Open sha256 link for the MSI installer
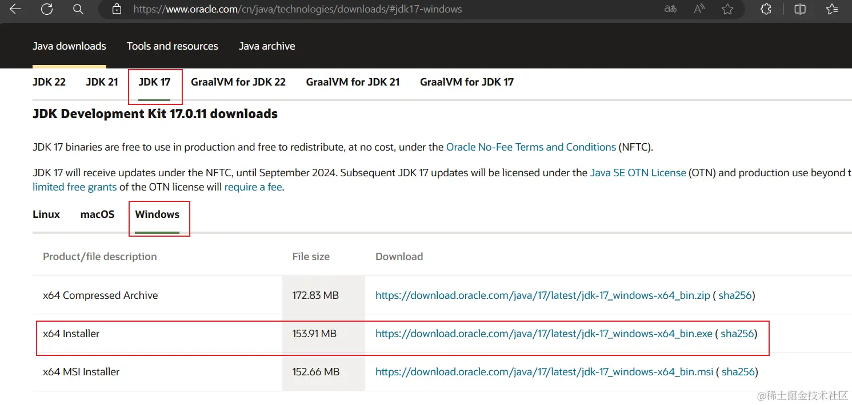Viewport: 852px width, 405px height. pos(738,372)
